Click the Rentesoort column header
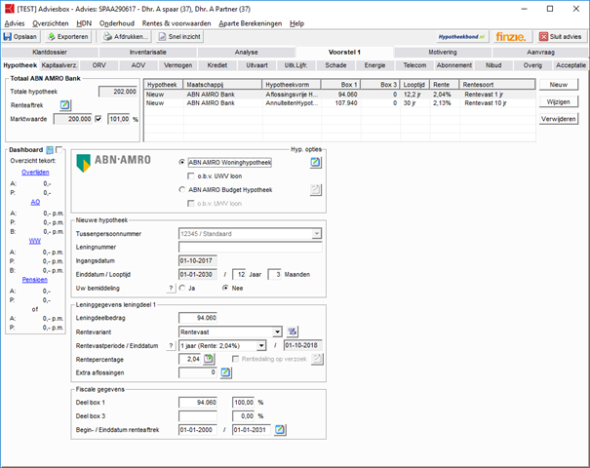 (497, 85)
